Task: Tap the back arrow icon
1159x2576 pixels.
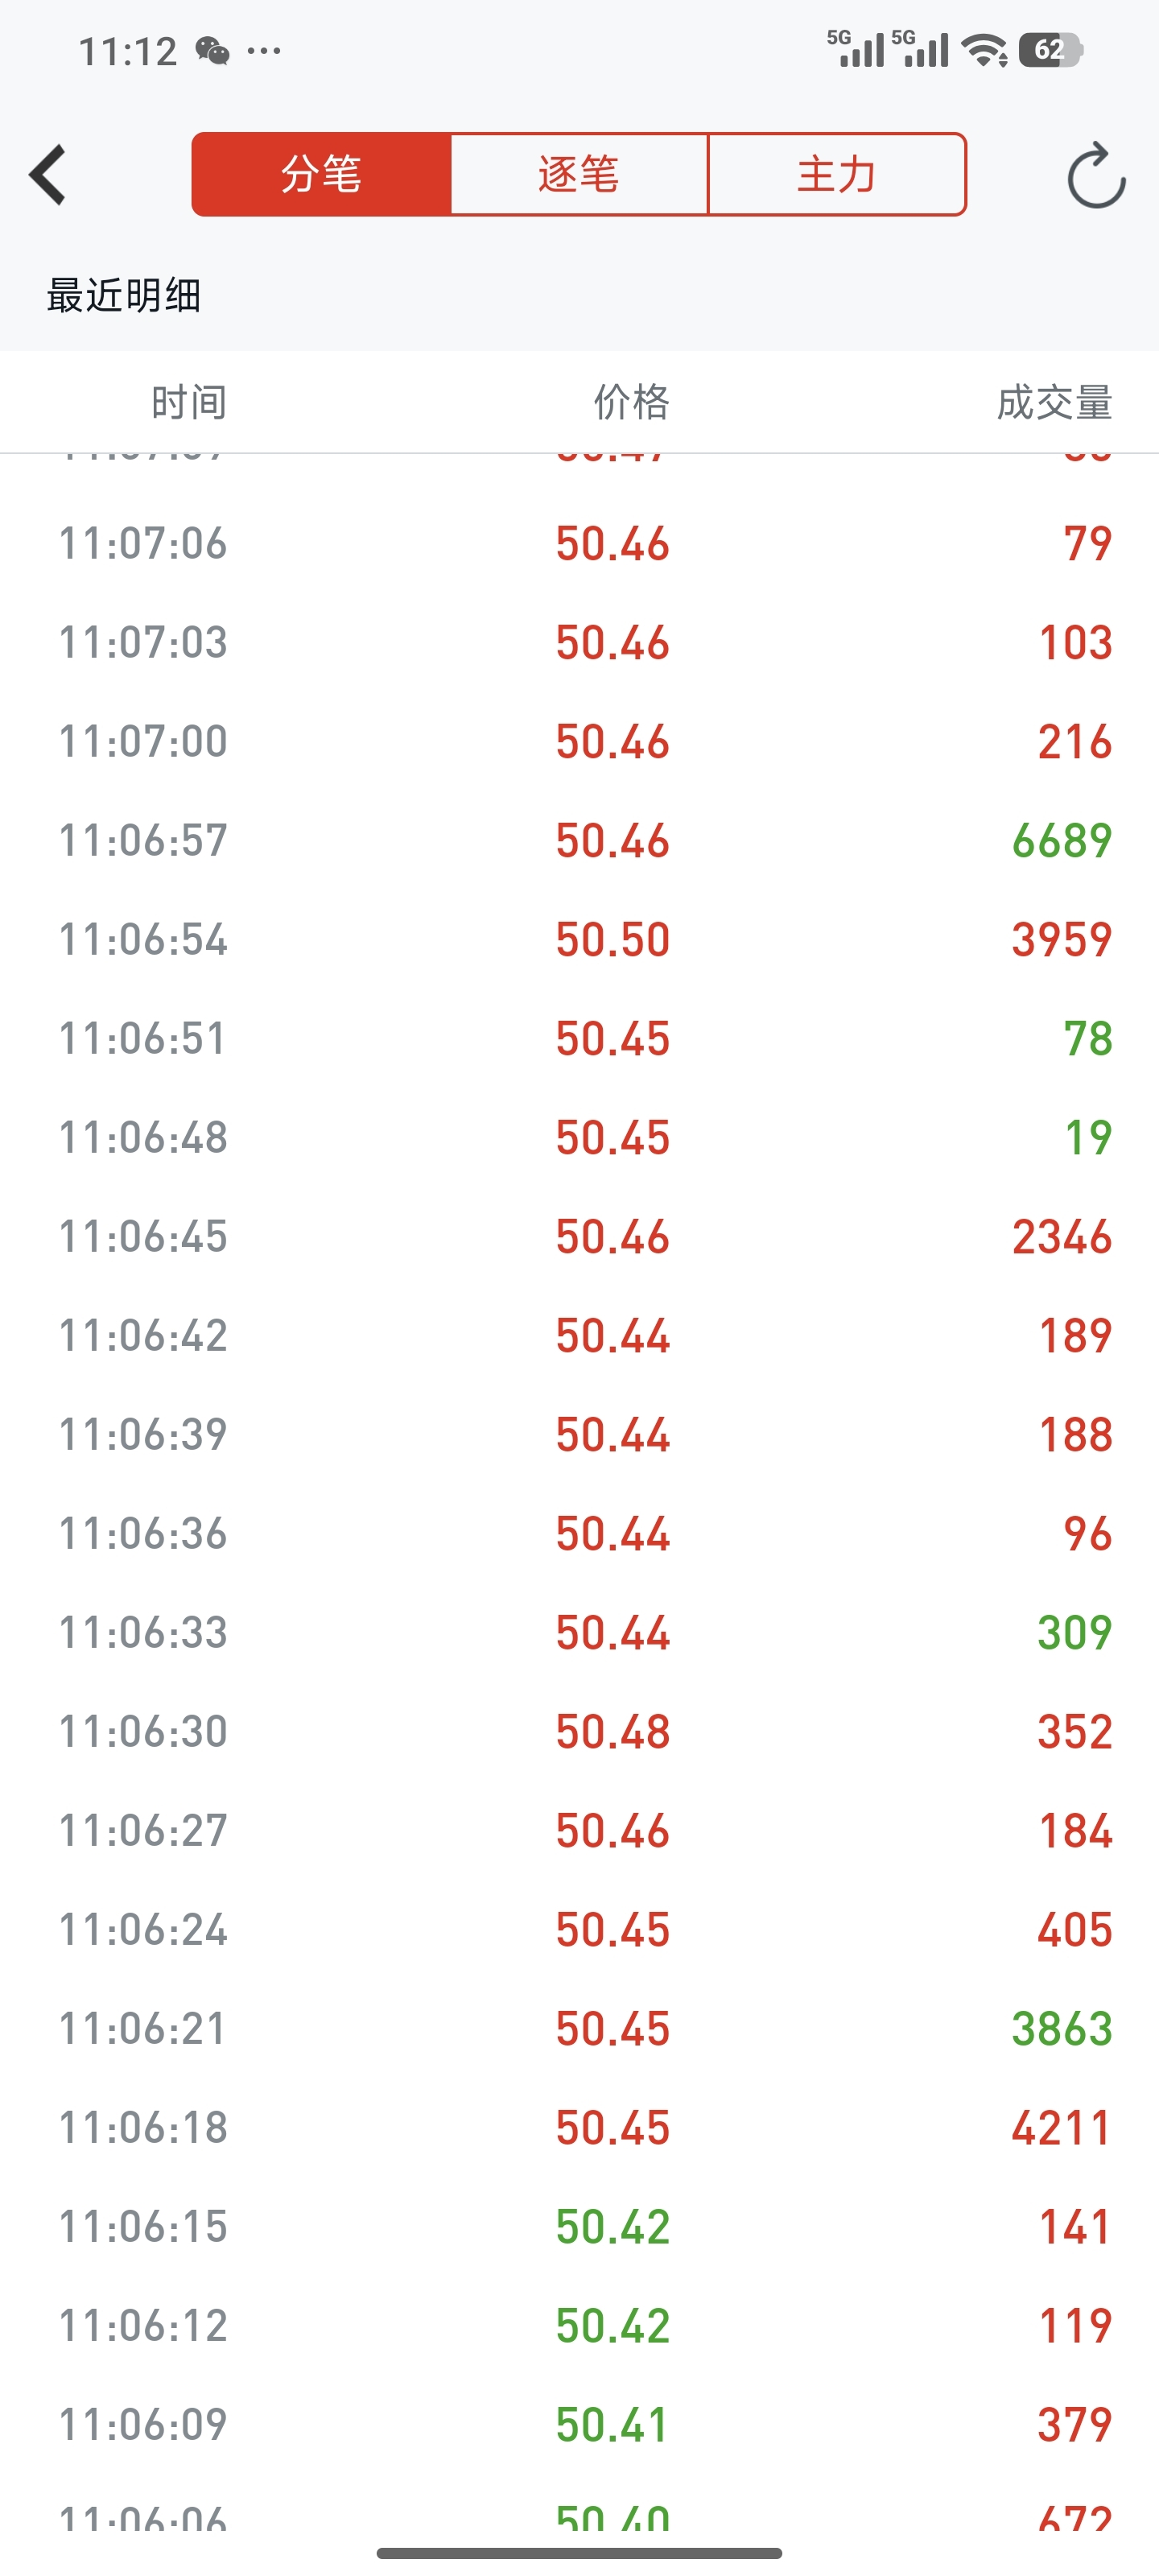Action: click(48, 174)
